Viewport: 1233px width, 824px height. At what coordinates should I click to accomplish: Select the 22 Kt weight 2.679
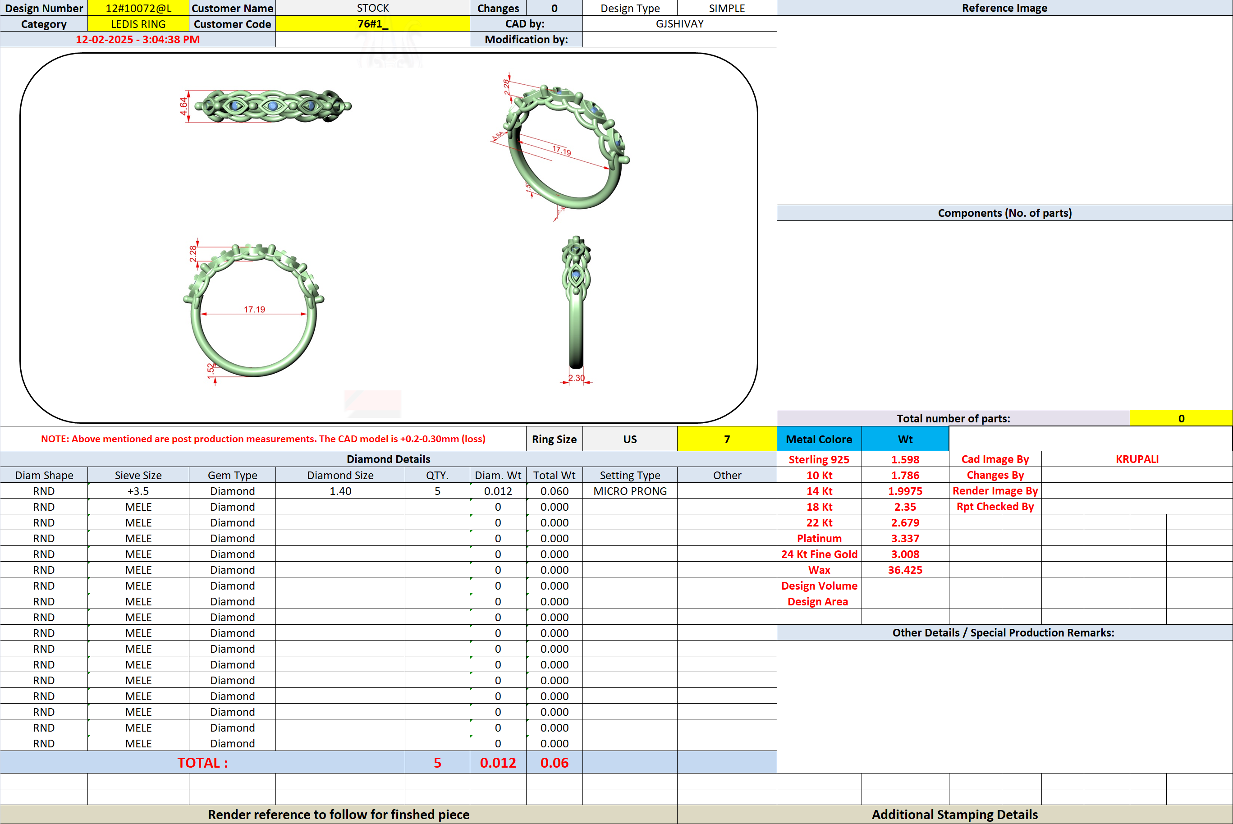(x=905, y=522)
